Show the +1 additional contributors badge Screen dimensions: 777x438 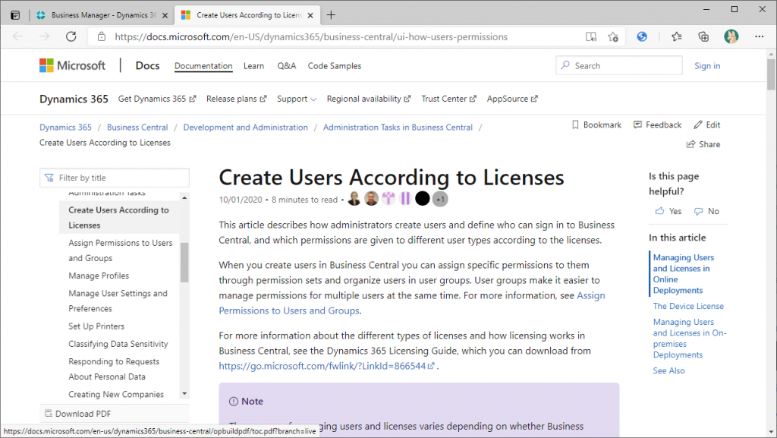440,199
